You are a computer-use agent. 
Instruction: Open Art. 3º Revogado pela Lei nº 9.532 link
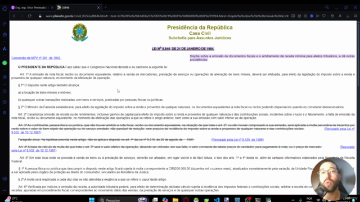[339, 129]
